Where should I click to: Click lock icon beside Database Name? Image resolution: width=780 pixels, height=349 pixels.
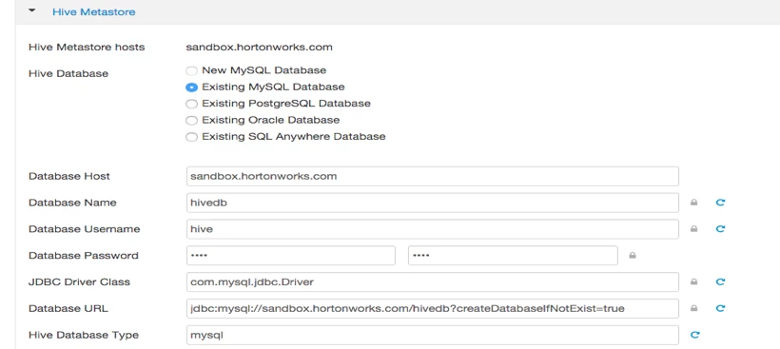[x=693, y=203]
